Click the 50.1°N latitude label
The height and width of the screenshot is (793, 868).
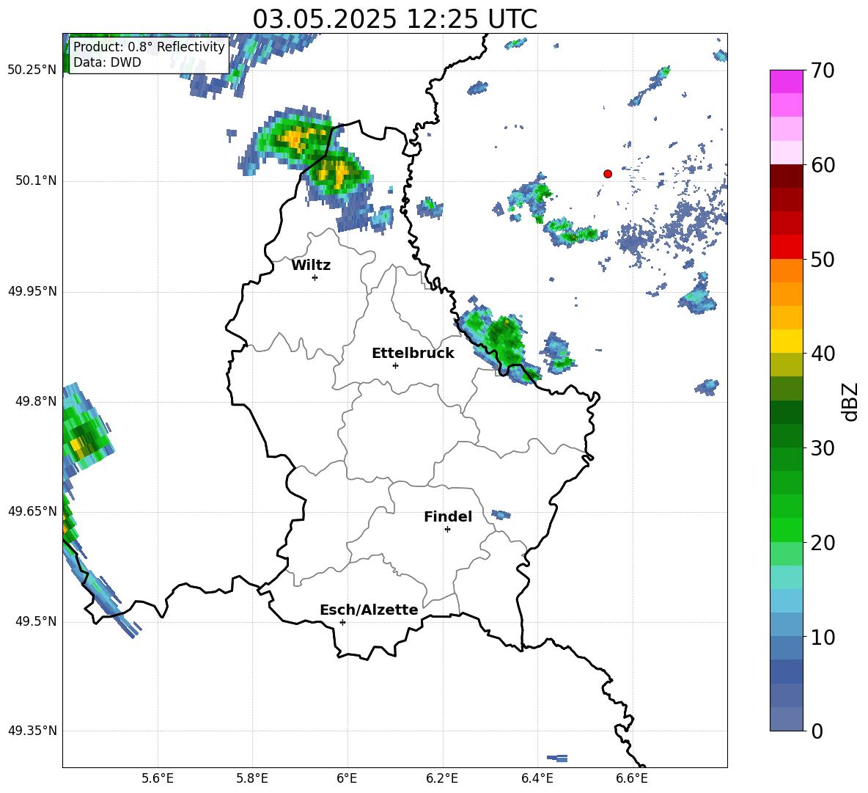[x=36, y=181]
